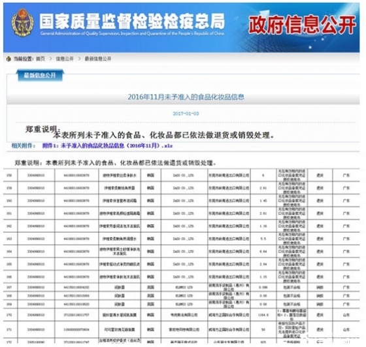Click 威海方正国际合作有限公司 cell in row 170

tap(229, 315)
